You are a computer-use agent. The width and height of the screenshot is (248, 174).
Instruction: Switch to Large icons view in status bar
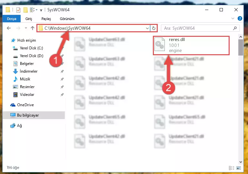point(239,168)
